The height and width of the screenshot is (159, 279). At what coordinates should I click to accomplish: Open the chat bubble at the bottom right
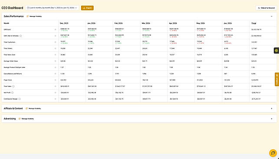(x=273, y=153)
